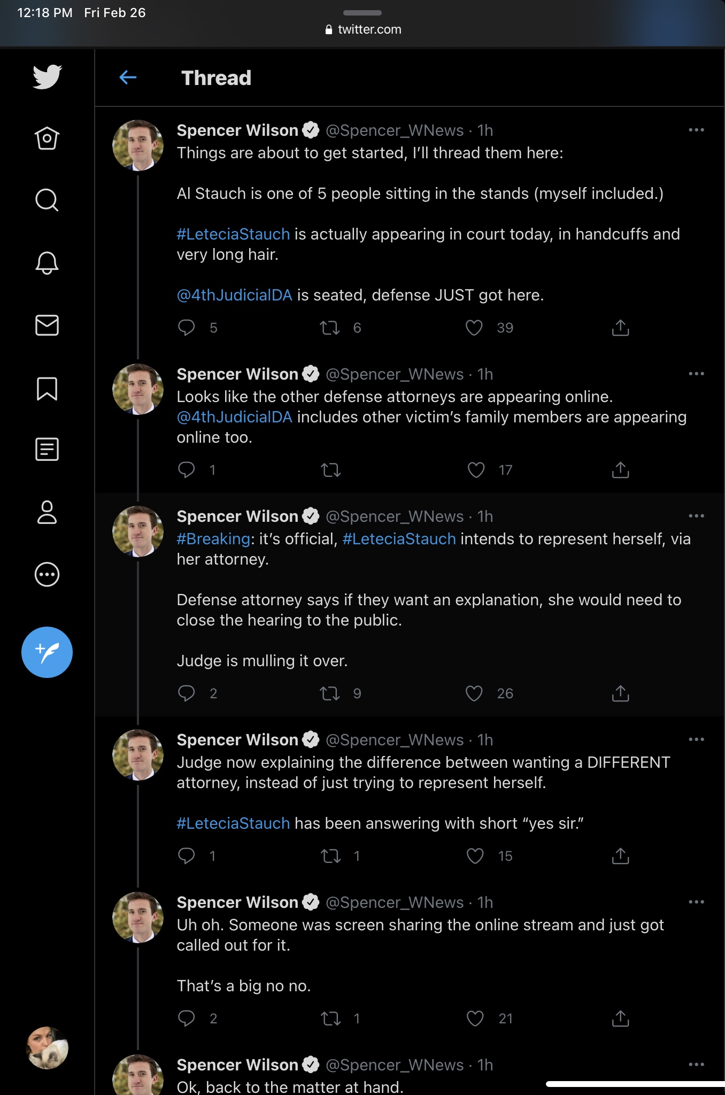Open Profile icon in the sidebar

pyautogui.click(x=47, y=512)
